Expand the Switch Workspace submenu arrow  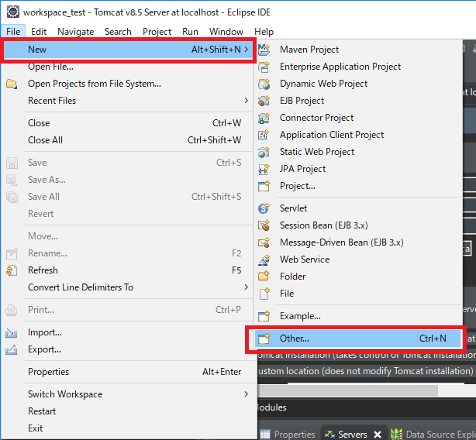(x=247, y=394)
